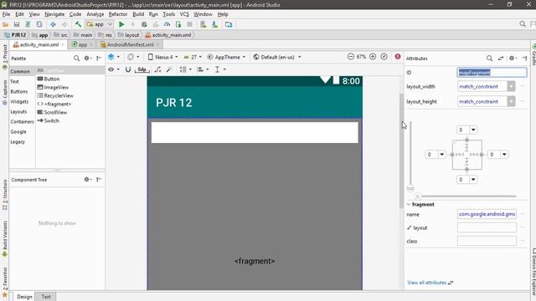Screen dimensions: 536x301
Task: Click the Save All floppy icon
Action: [x=17, y=24]
